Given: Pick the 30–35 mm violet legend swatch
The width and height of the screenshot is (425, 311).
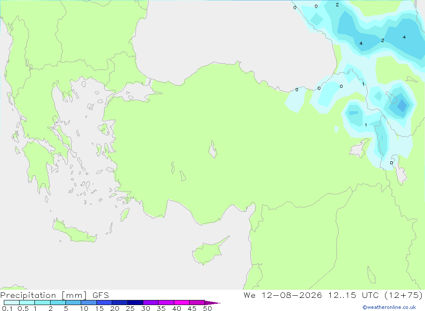Looking at the screenshot, I should tap(151, 303).
